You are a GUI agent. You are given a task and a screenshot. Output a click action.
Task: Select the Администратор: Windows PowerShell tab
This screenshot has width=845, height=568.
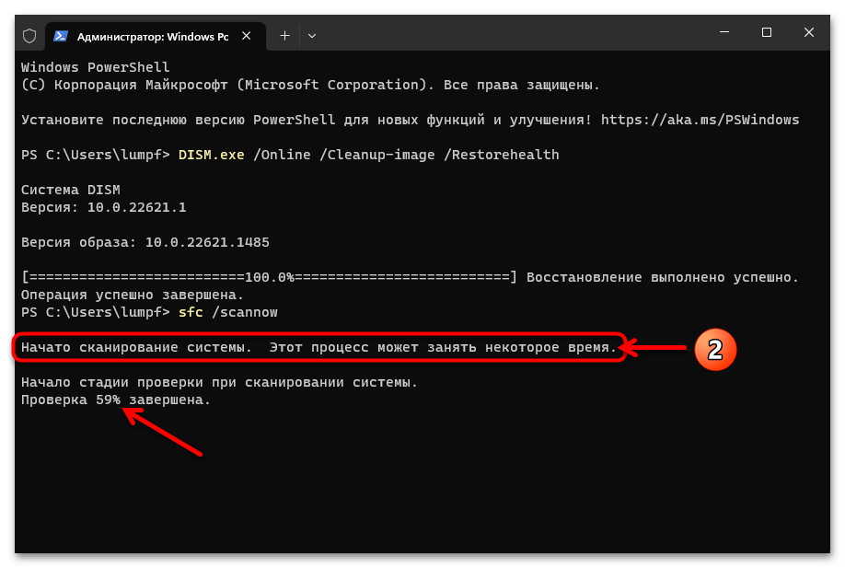pos(156,36)
